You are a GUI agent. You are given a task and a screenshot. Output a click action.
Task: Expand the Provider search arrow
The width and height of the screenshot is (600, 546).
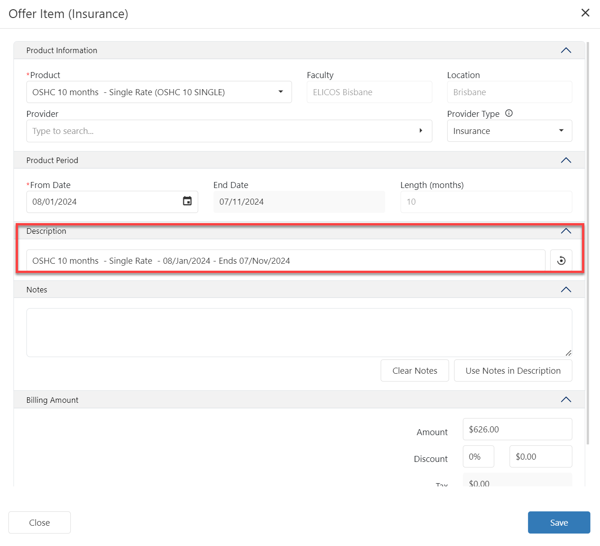pos(420,131)
